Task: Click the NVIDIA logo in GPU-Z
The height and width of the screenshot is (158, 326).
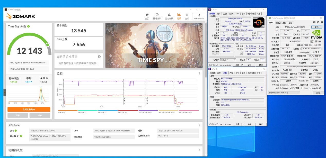Action: 317,34
